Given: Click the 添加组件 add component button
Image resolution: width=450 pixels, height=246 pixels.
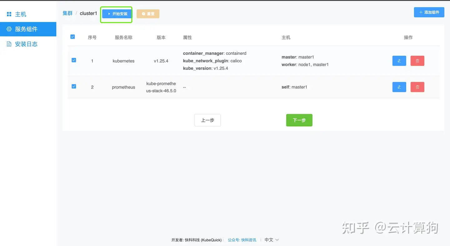Looking at the screenshot, I should pos(429,12).
